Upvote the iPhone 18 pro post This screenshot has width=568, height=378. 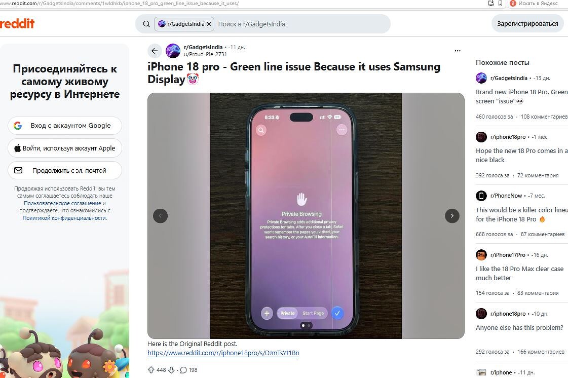[151, 370]
